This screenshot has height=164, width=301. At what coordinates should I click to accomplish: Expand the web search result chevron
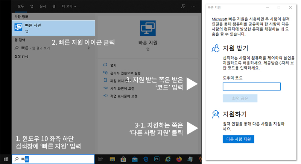(89, 48)
